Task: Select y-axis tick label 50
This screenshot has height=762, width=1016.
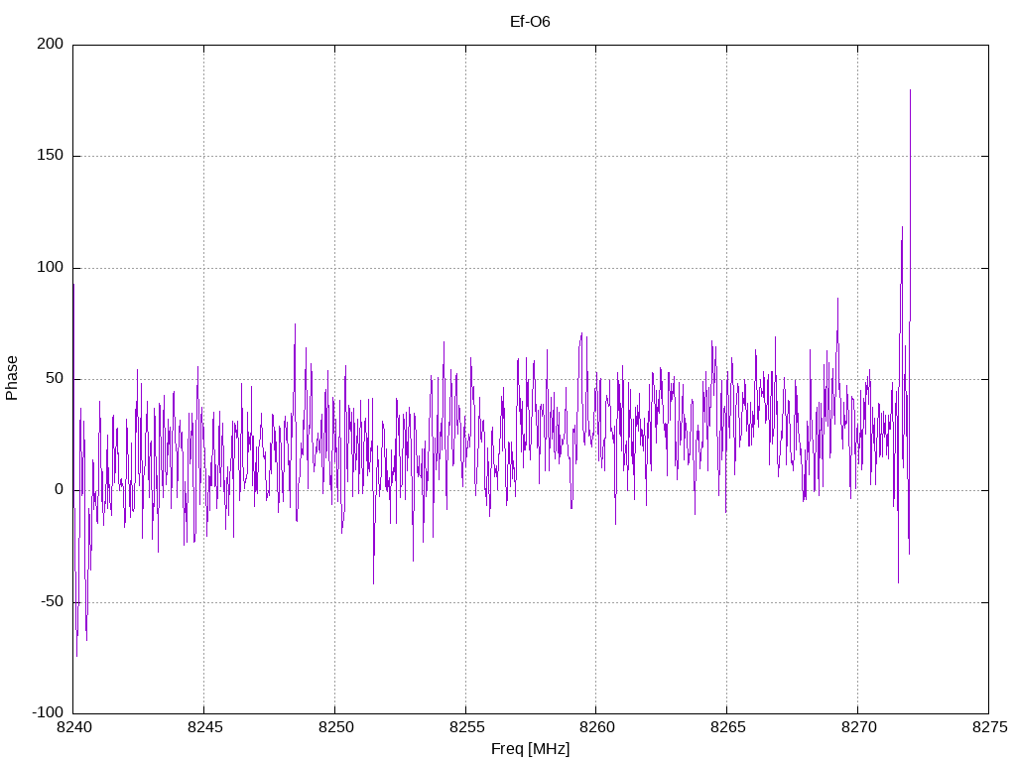Action: pos(55,379)
